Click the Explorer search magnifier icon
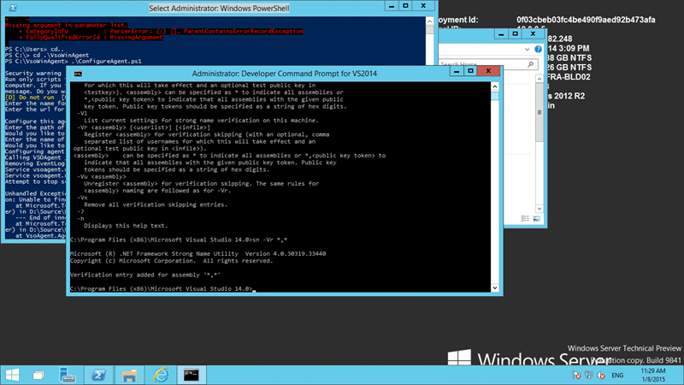The width and height of the screenshot is (684, 385). point(530,64)
